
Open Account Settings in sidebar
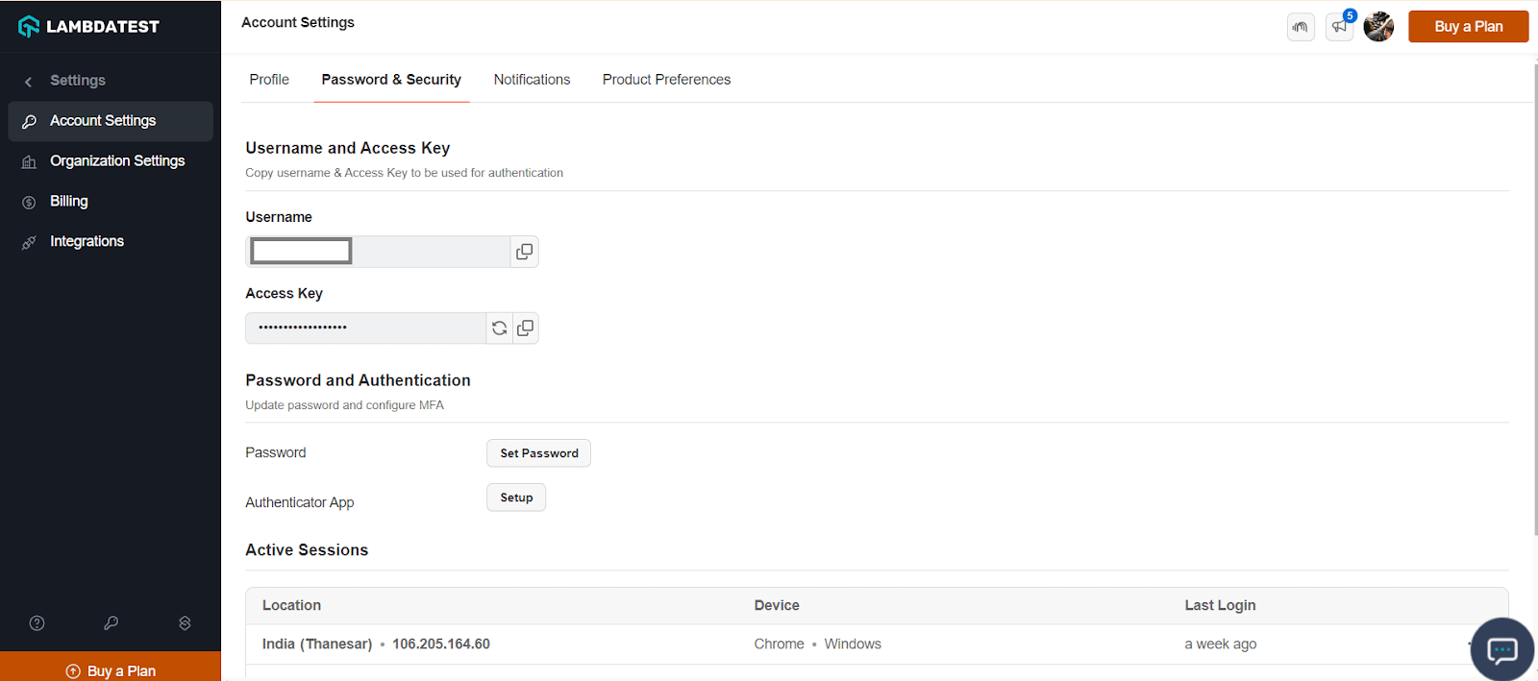pyautogui.click(x=111, y=121)
